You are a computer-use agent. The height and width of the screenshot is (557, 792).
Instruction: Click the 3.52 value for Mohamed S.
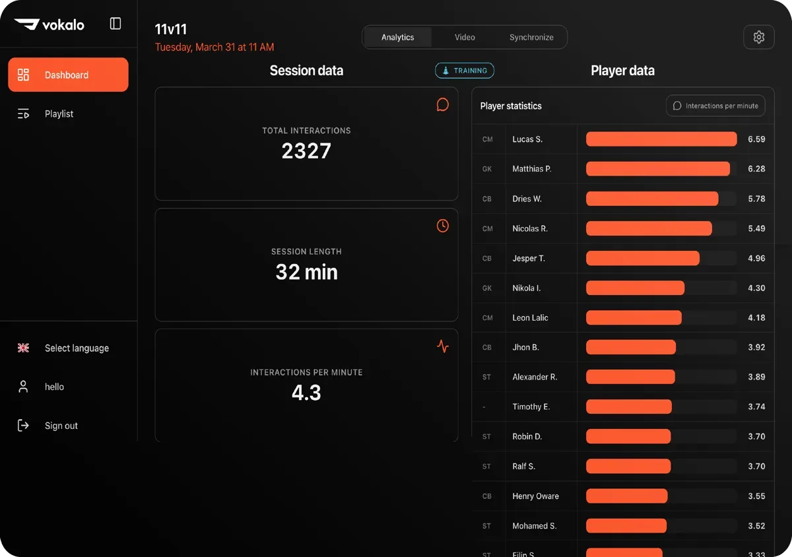756,525
